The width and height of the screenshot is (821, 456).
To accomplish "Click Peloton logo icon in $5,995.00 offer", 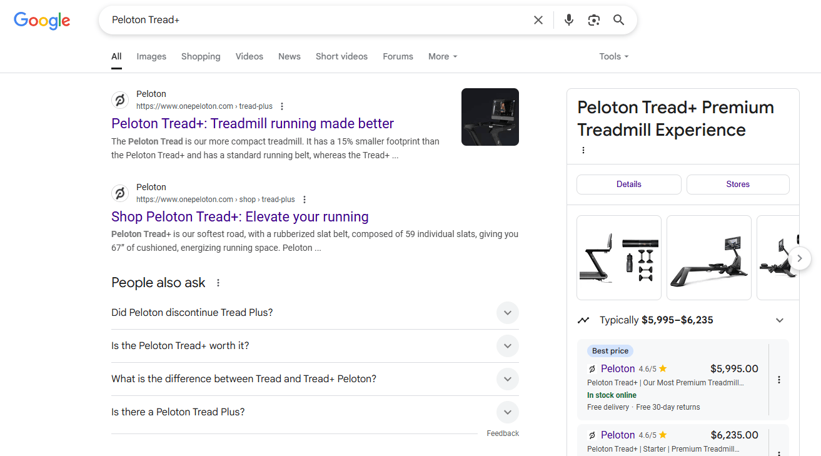I will pos(592,369).
